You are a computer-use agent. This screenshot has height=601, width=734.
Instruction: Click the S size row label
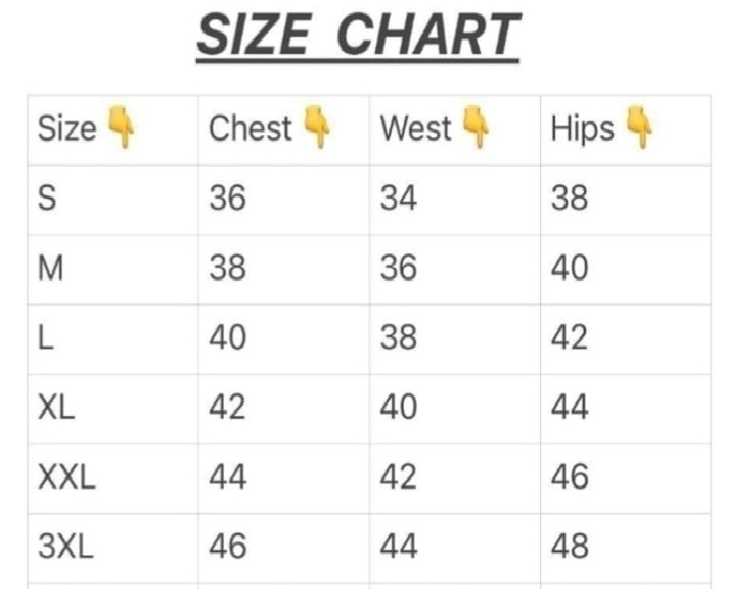point(47,199)
